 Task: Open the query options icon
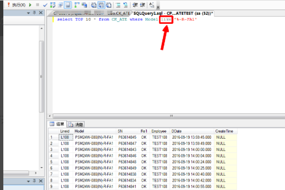click(60, 5)
